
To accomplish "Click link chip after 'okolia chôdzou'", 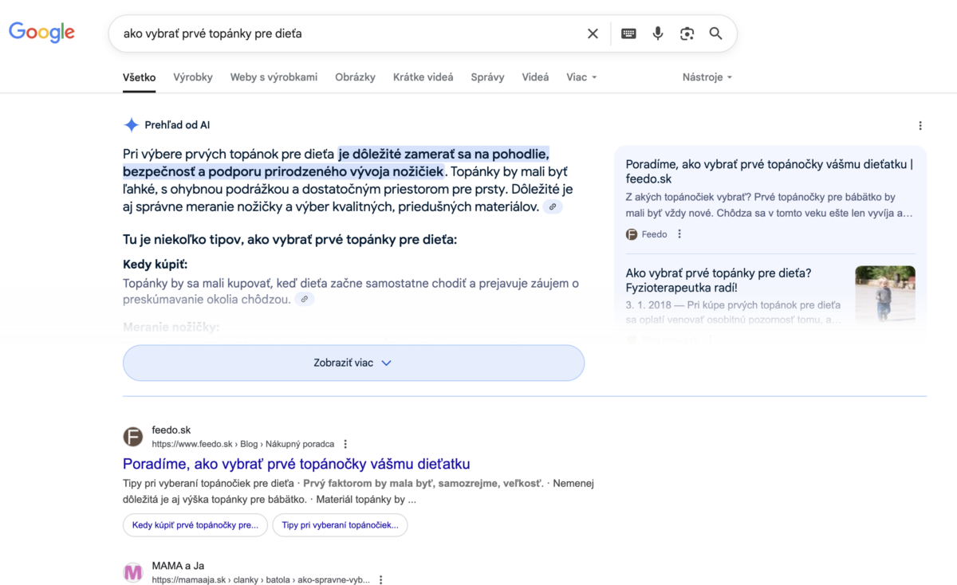I will pos(305,300).
